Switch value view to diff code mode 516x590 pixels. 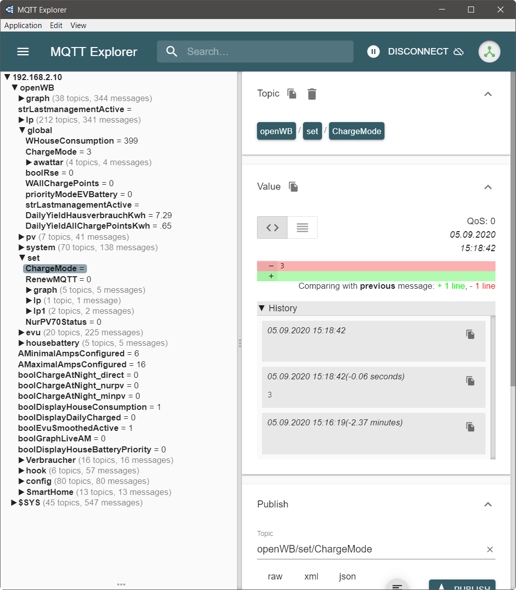272,227
